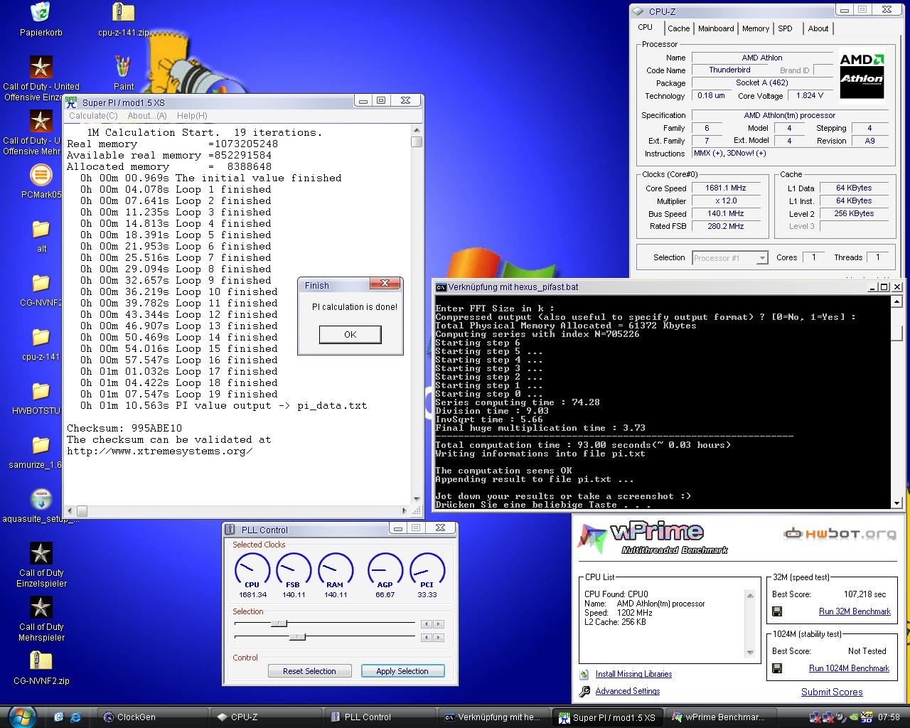Confirm the Finish dialog with OK
The image size is (910, 728).
point(350,334)
